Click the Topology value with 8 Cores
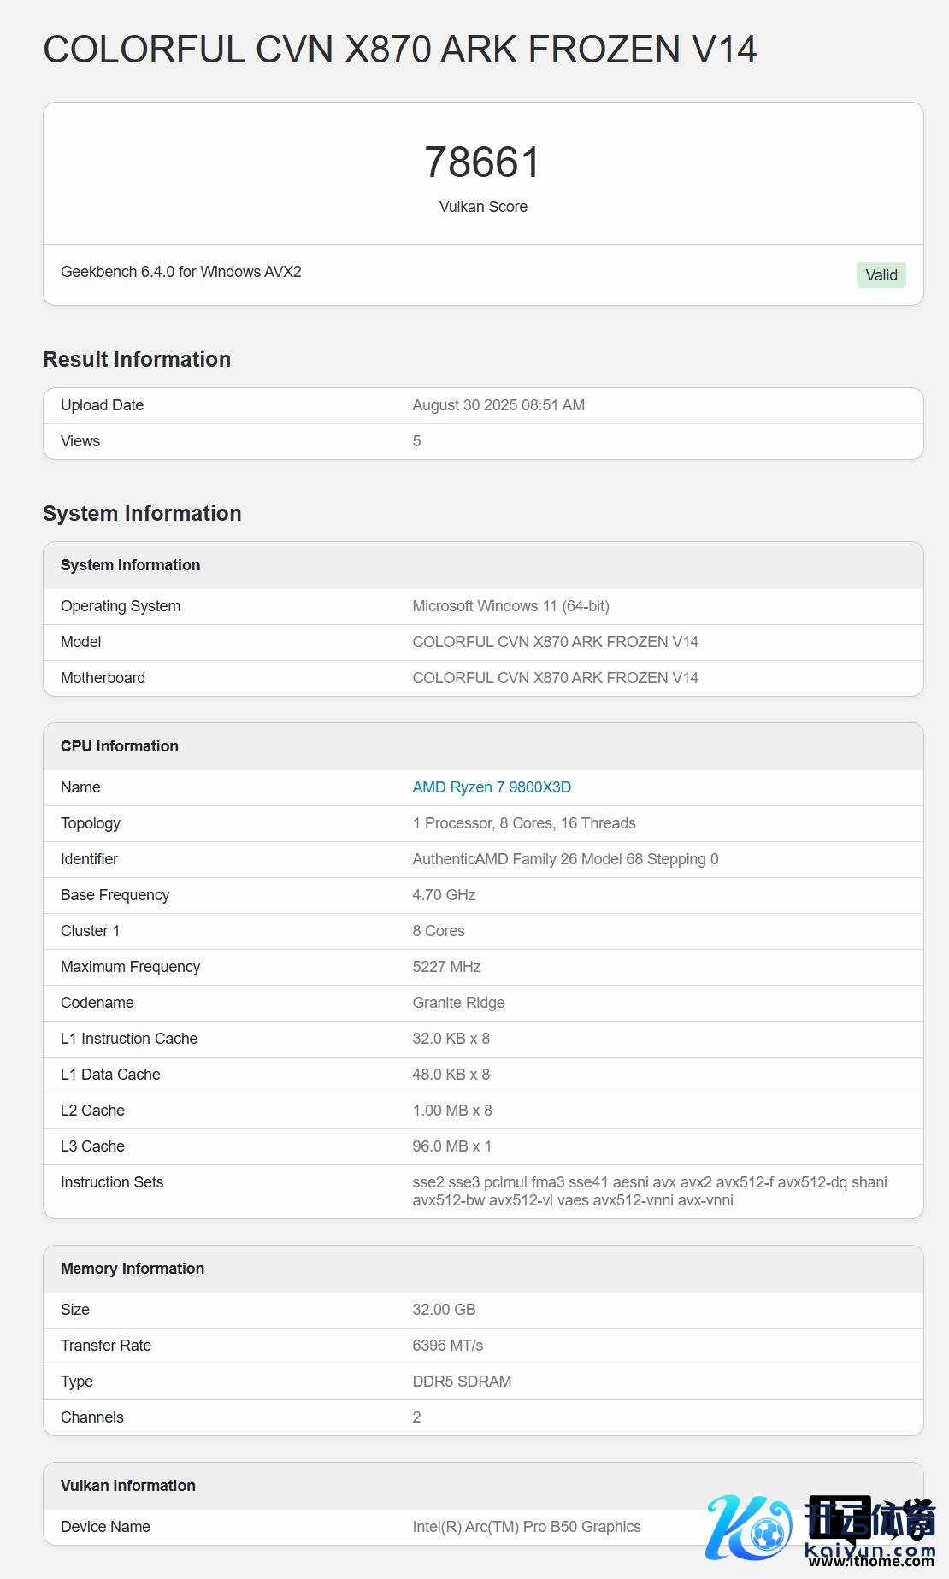 tap(523, 823)
